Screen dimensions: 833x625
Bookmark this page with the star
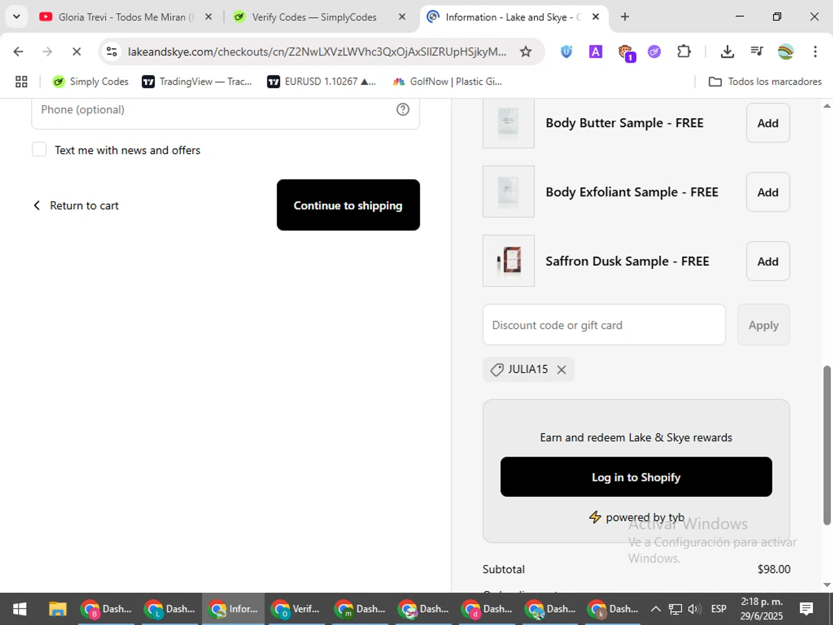pos(525,52)
